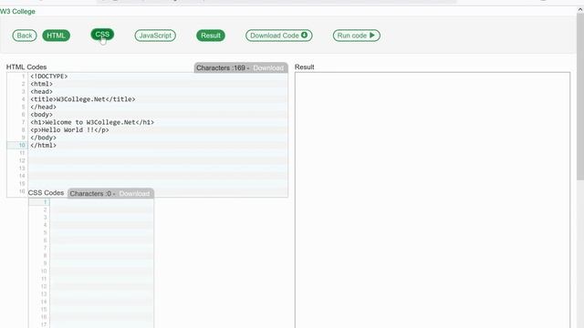Click Download link in HTML Codes header
The width and height of the screenshot is (584, 328).
pos(268,68)
